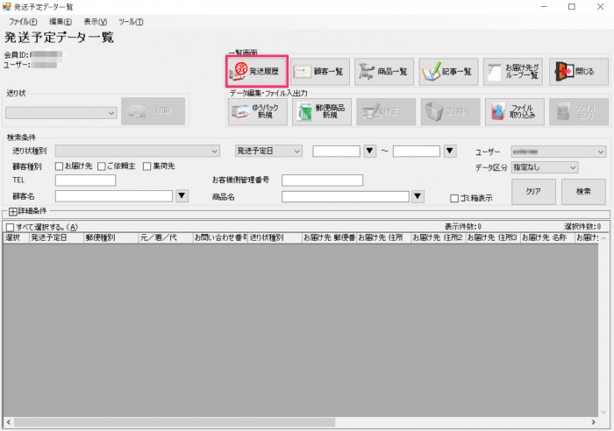
Task: Open the お届け先グループ一覧 list
Action: pos(513,72)
